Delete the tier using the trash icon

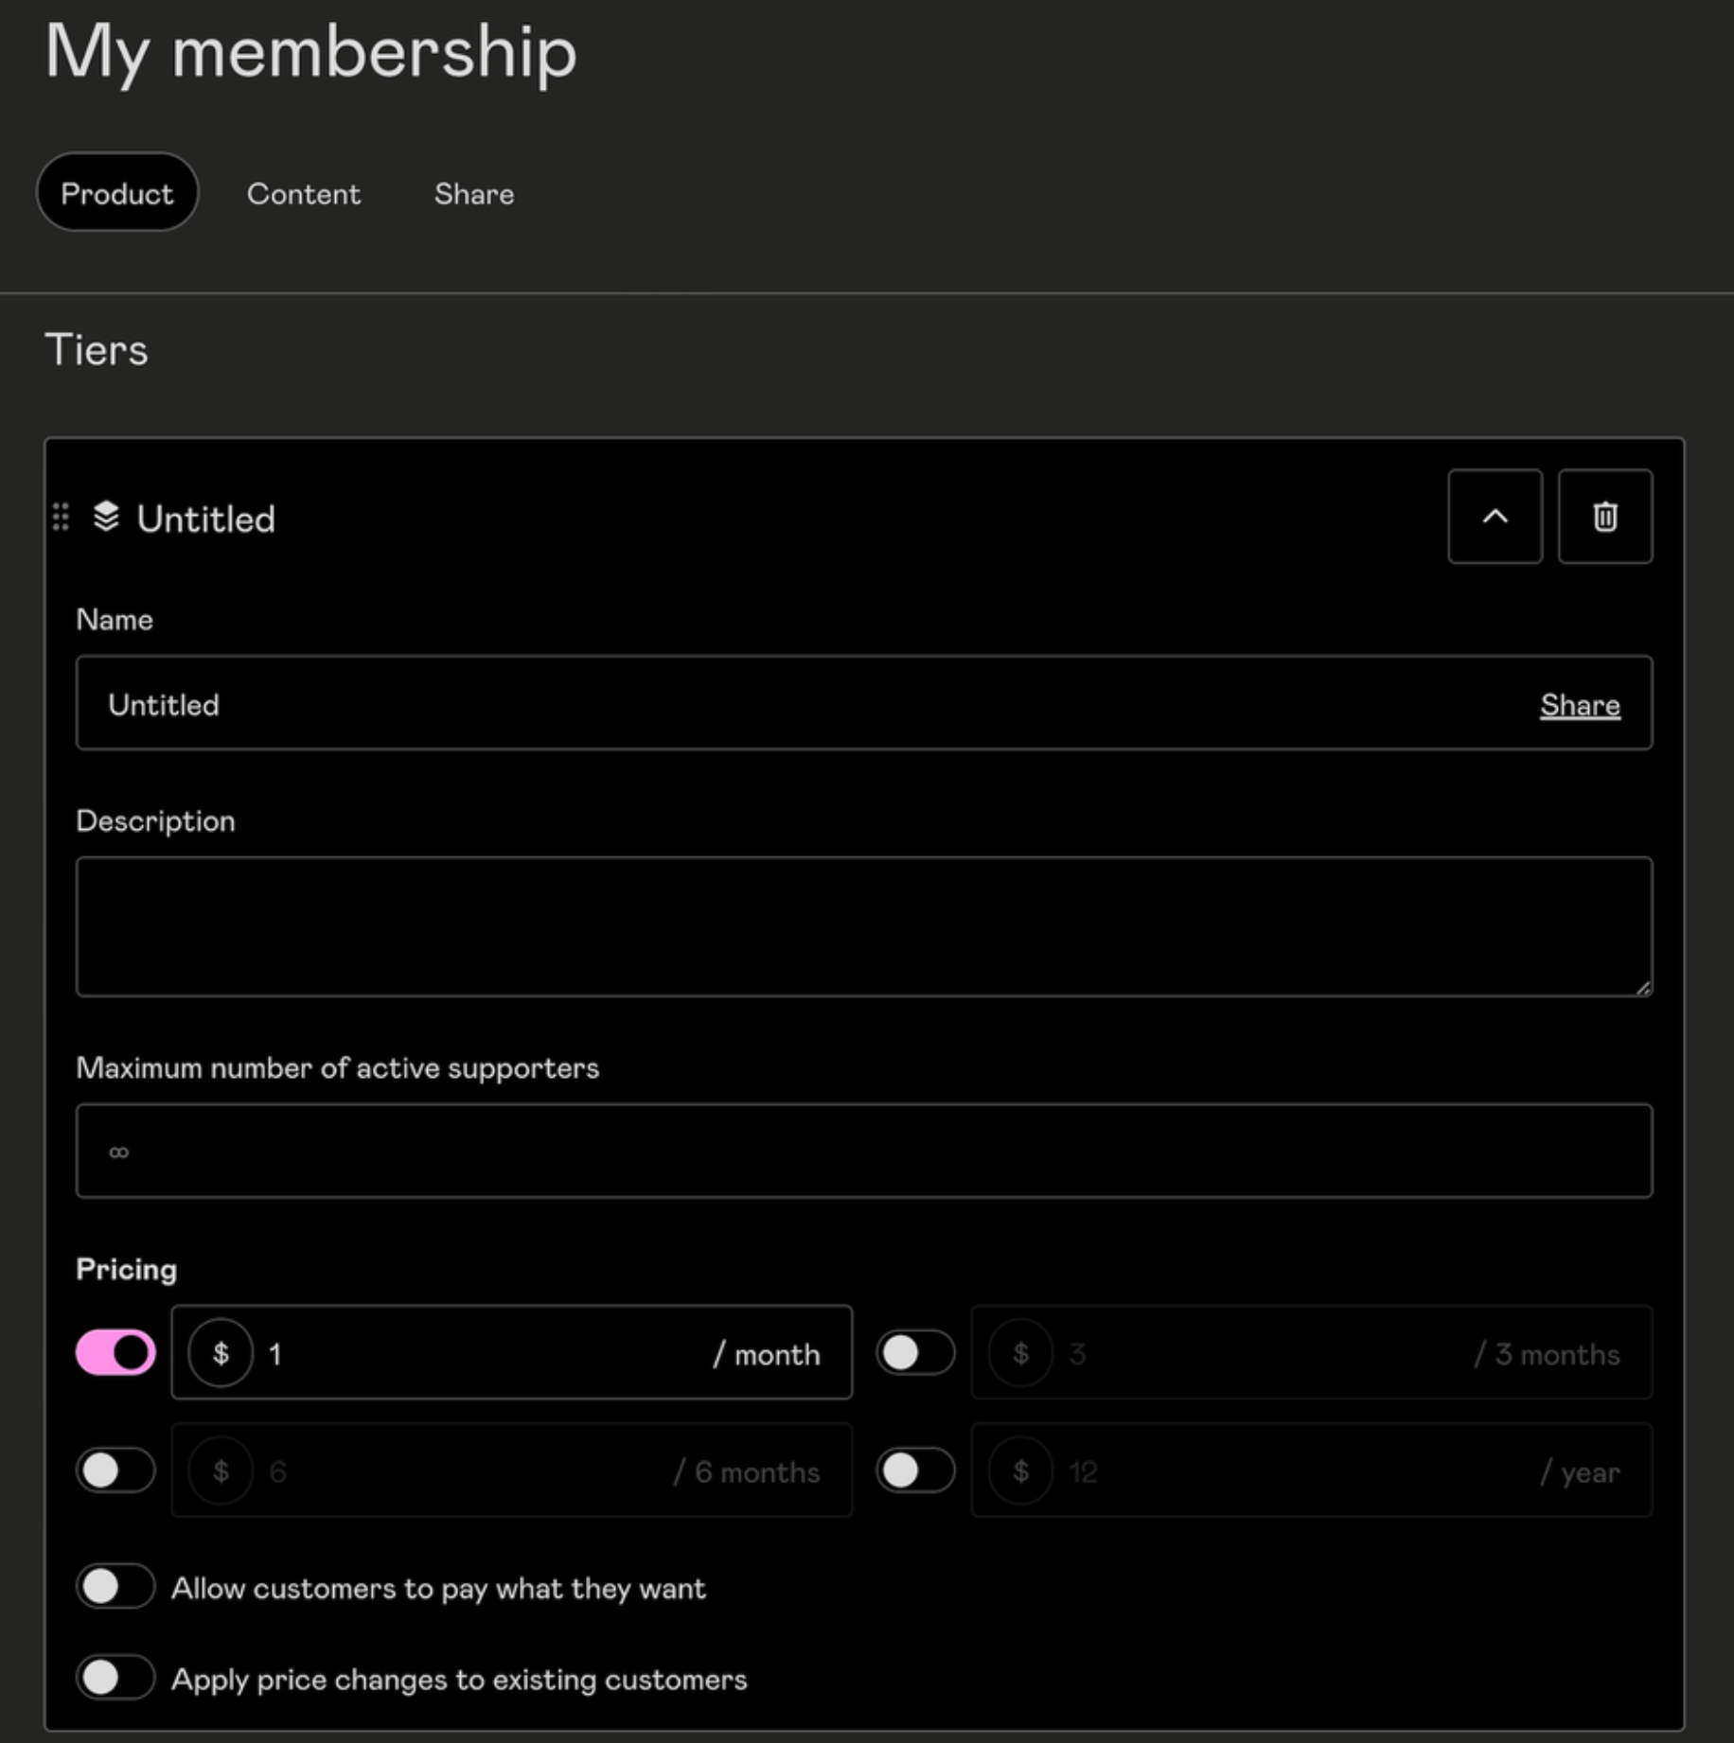click(x=1604, y=517)
